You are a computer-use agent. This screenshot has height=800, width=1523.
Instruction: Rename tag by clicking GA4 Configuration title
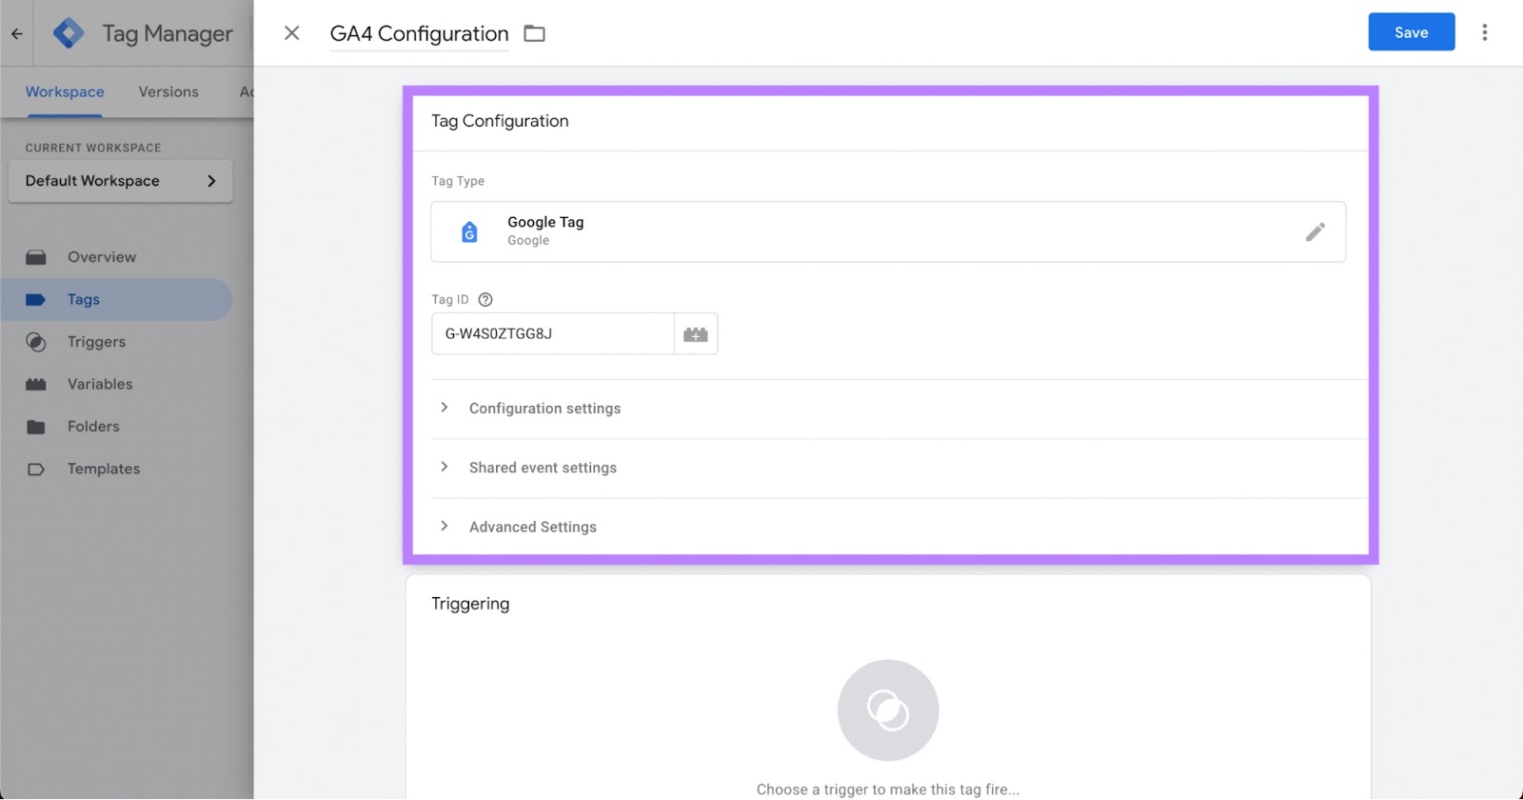coord(419,34)
